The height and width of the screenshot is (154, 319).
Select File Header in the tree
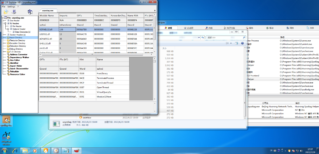pyautogui.click(x=17, y=26)
